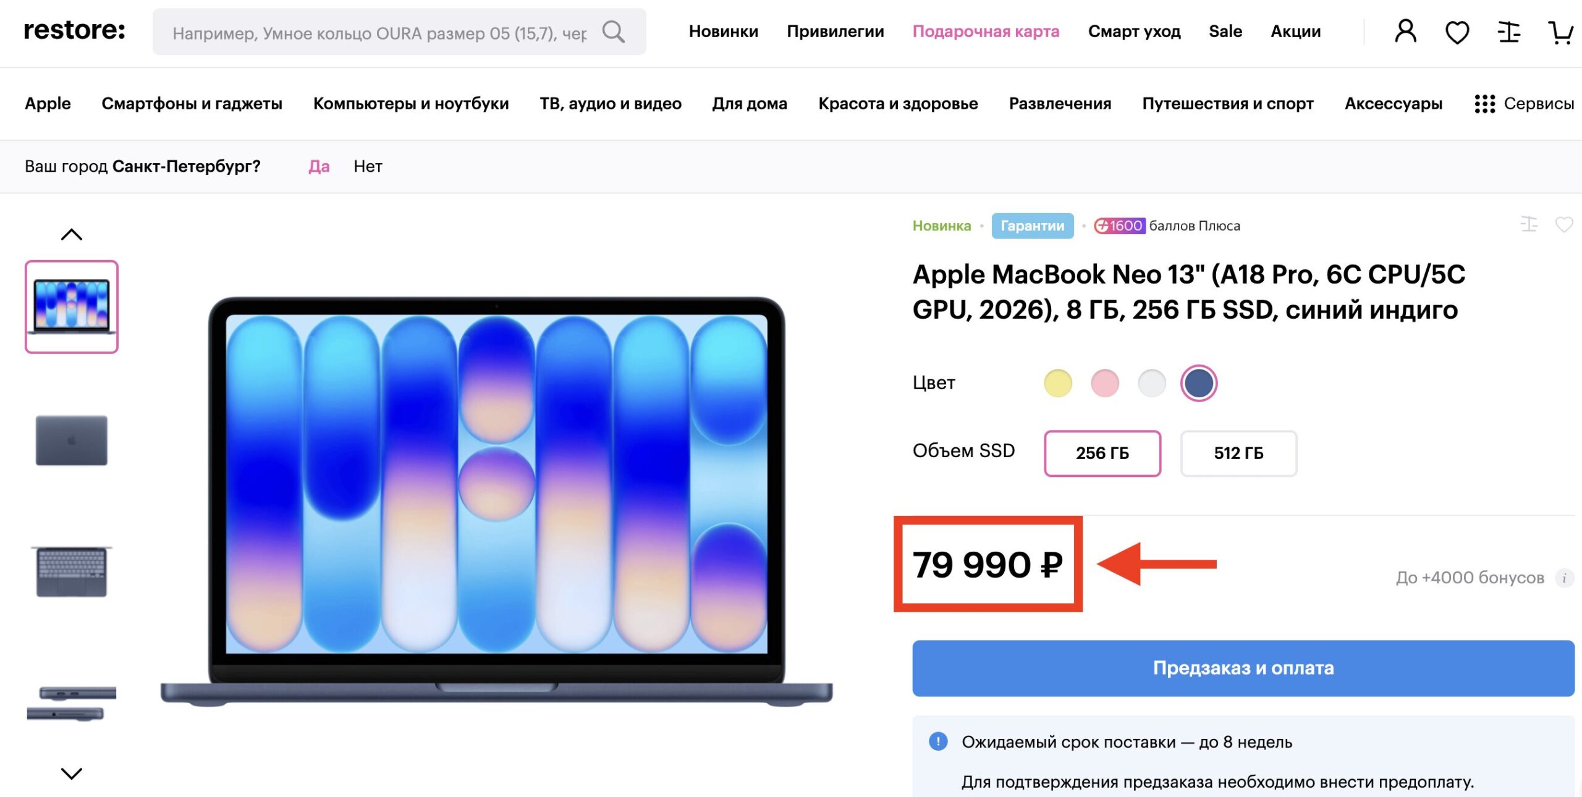Select the 256 ГБ SSD option
This screenshot has width=1582, height=797.
click(x=1103, y=453)
